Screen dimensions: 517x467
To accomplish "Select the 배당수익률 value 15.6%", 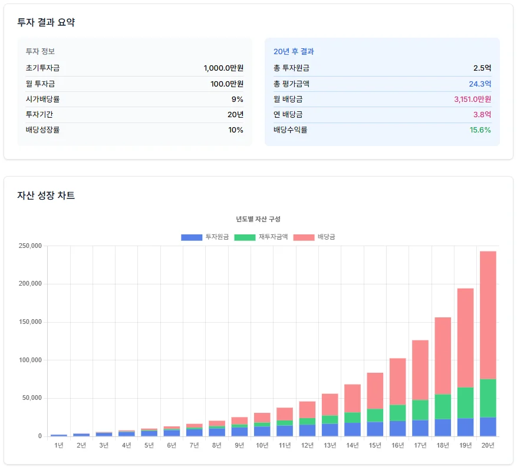I will 480,130.
